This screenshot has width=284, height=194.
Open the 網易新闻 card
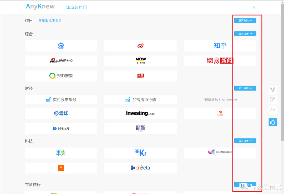[220, 61]
